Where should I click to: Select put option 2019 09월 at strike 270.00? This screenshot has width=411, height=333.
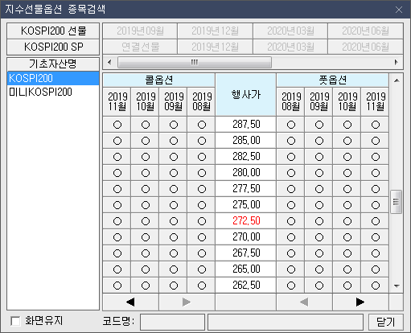click(x=319, y=237)
